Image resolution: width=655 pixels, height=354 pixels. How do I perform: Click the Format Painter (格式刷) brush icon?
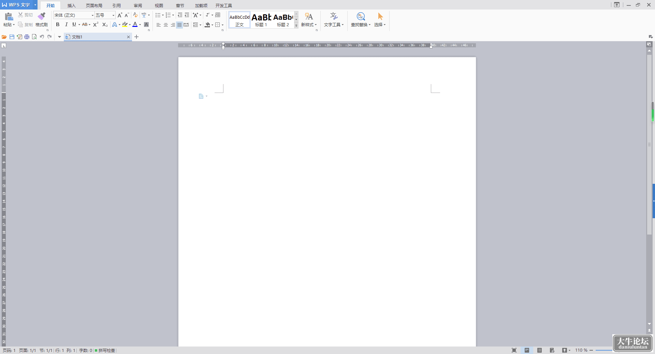pos(42,16)
